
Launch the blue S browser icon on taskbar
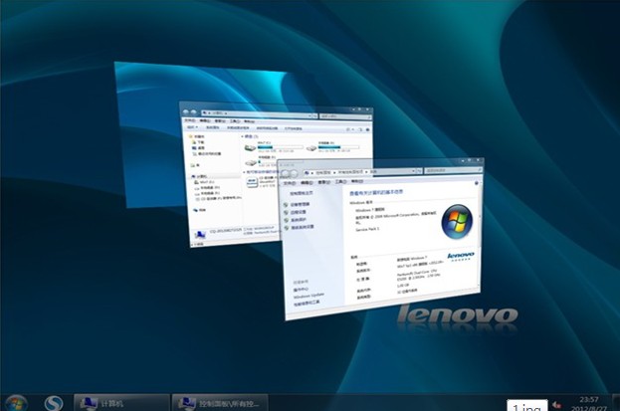click(54, 402)
